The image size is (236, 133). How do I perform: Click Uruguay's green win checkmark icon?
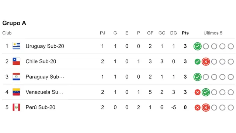click(x=198, y=46)
